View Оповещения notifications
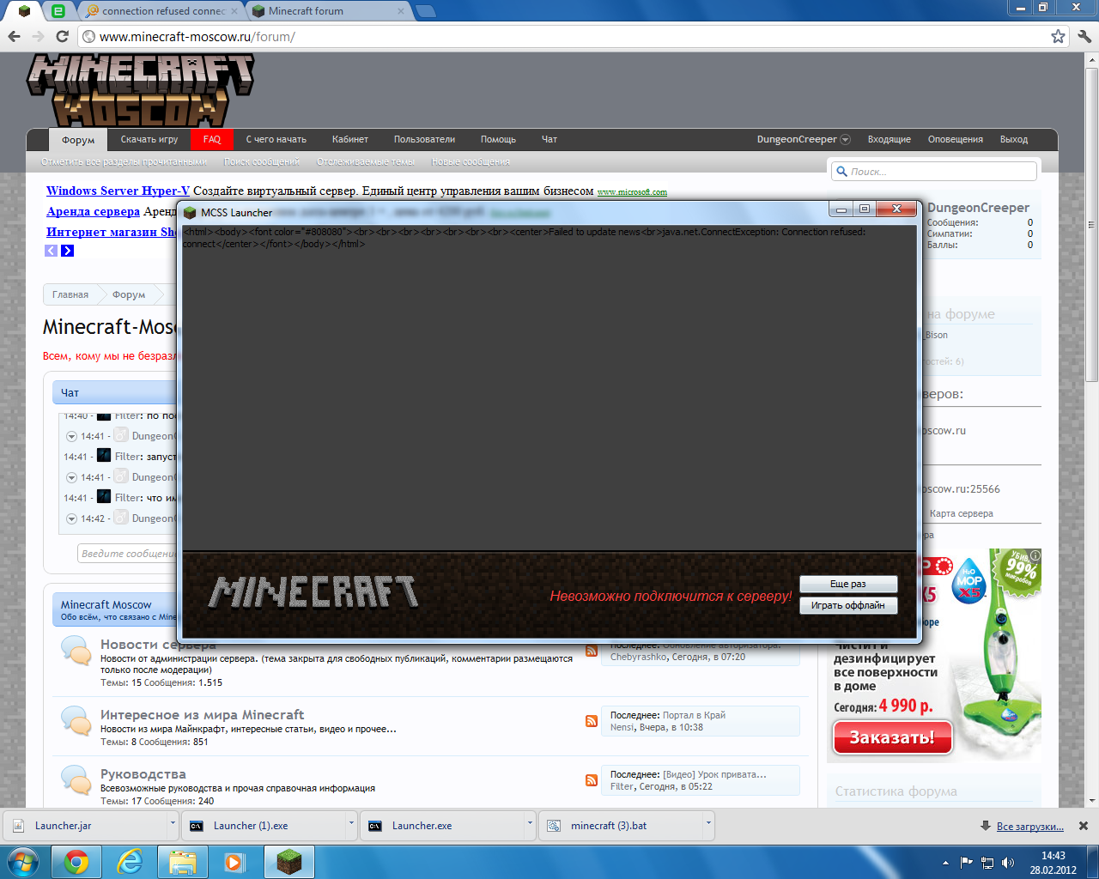The height and width of the screenshot is (879, 1099). 955,139
